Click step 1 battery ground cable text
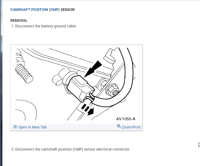This screenshot has width=200, height=166. (44, 26)
